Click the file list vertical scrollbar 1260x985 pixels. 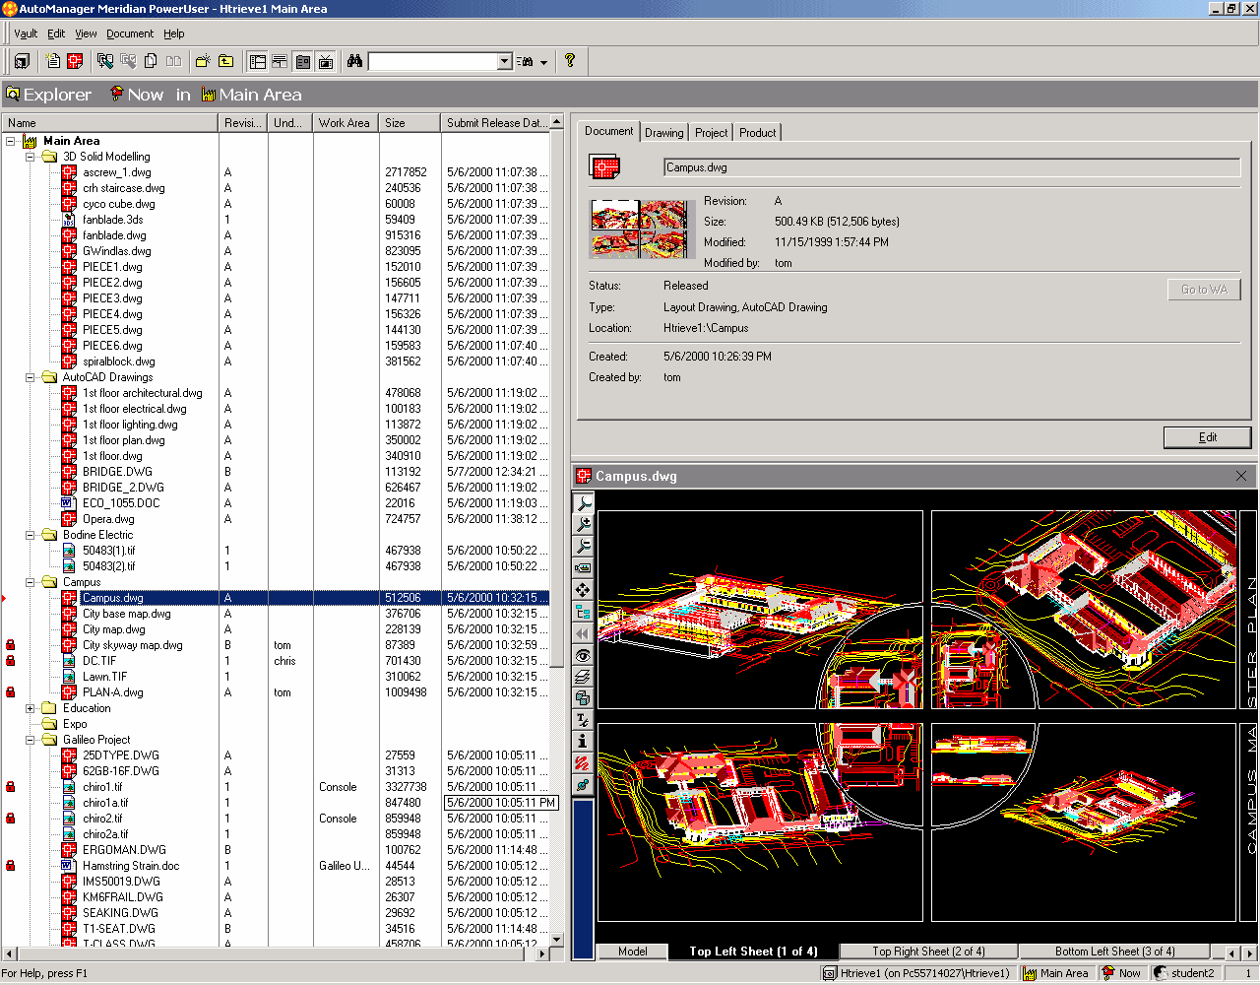pos(556,532)
